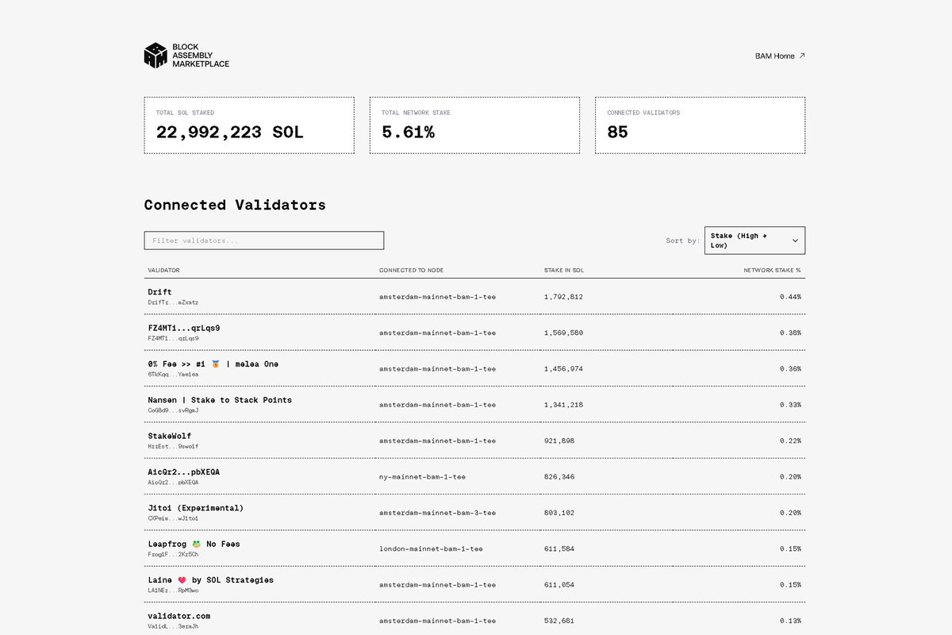This screenshot has height=635, width=952.
Task: Click the heart emoji in the Laine row
Action: (182, 580)
